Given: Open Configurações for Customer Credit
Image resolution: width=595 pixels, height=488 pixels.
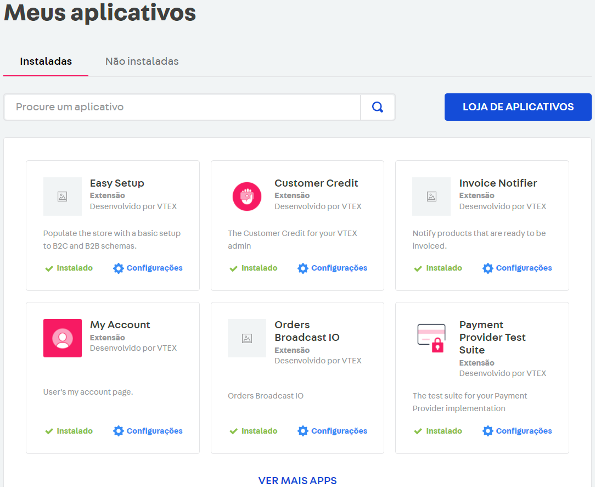Looking at the screenshot, I should click(339, 268).
